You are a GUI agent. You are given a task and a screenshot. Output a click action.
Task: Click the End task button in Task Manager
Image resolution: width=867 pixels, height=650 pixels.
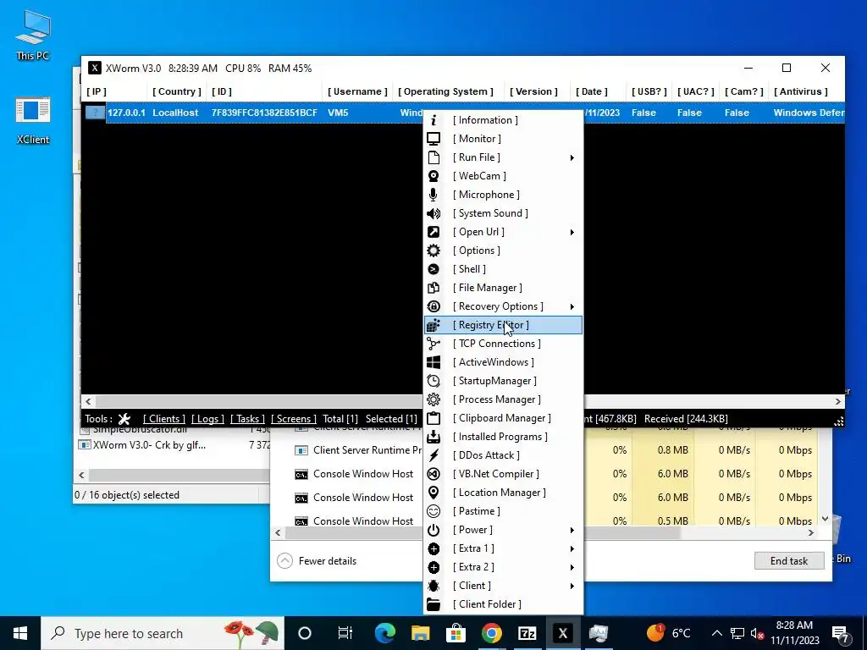[x=789, y=561]
